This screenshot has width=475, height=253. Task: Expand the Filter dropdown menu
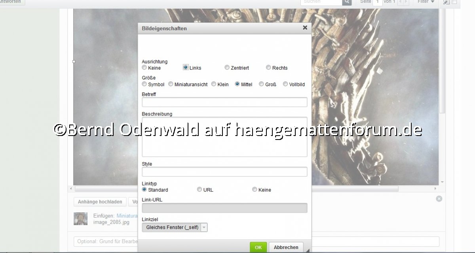[426, 2]
